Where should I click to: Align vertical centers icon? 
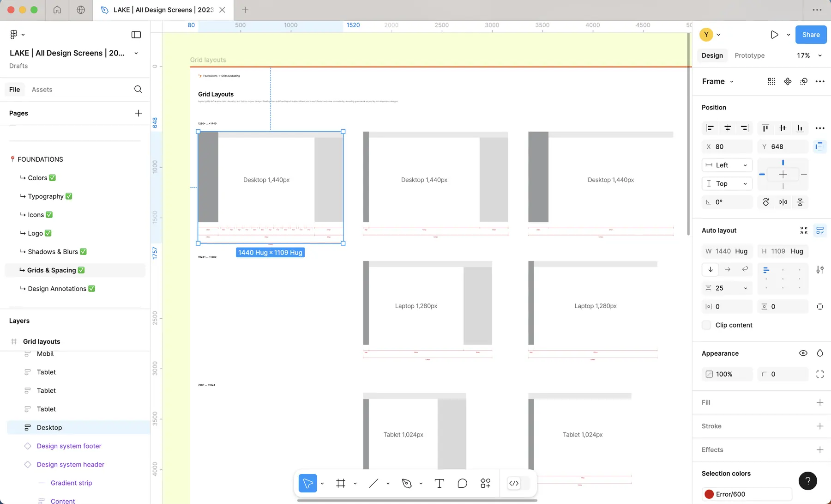point(783,128)
